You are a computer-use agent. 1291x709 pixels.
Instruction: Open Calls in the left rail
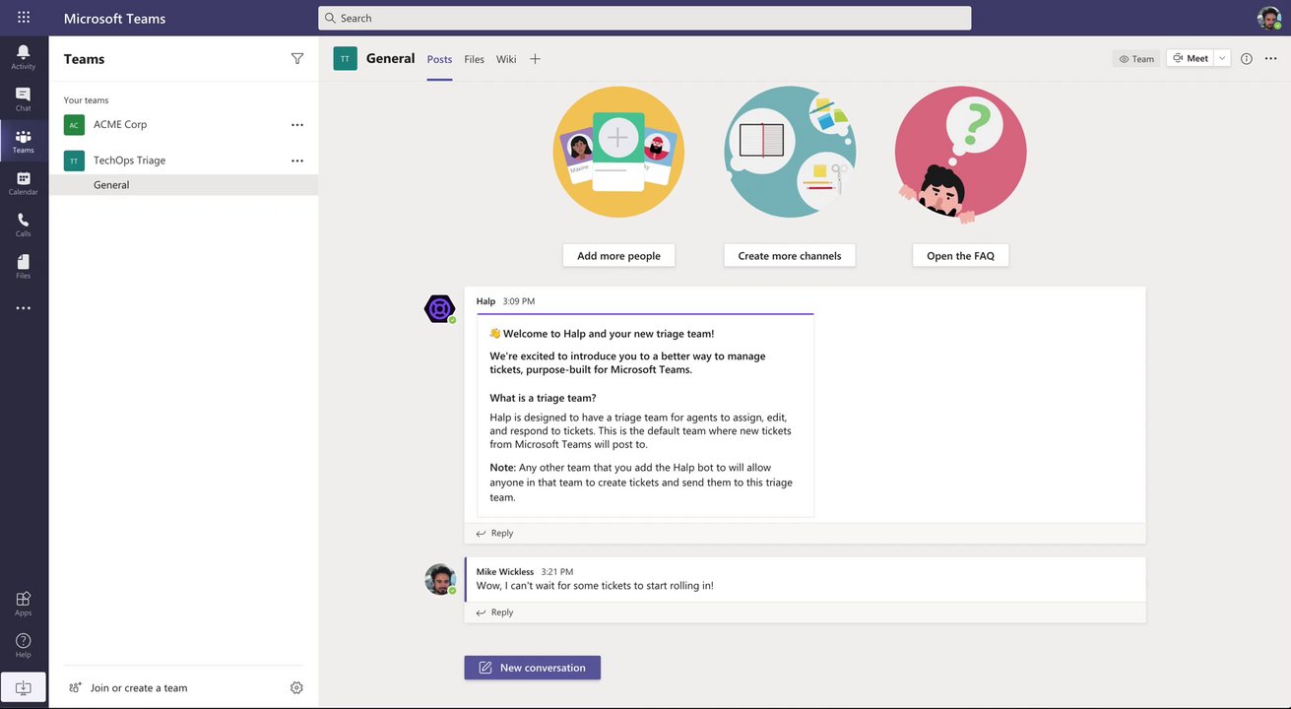(24, 225)
